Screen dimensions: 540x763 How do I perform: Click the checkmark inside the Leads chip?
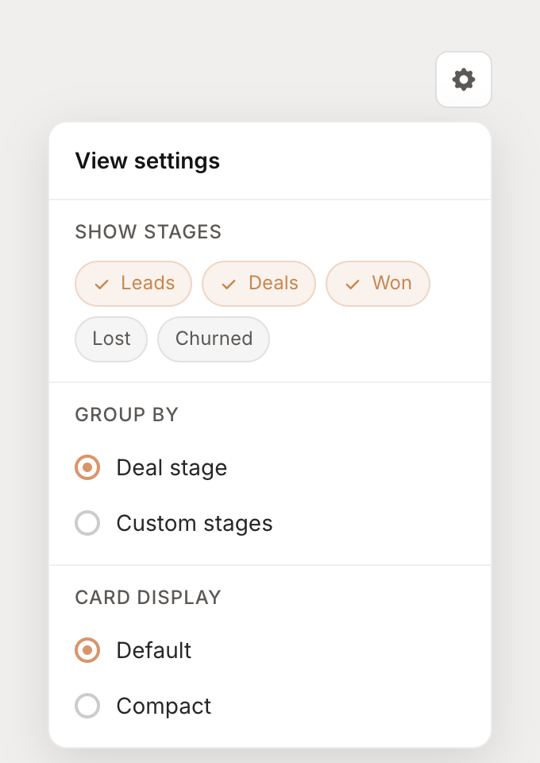[x=100, y=284]
